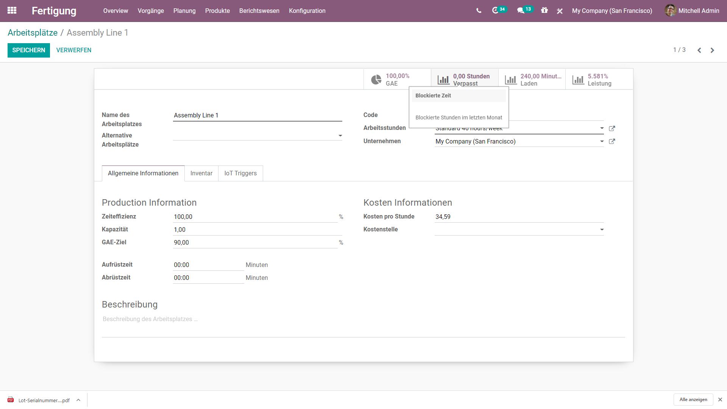The image size is (727, 409).
Task: Click the SPEICHERN button
Action: pos(28,50)
